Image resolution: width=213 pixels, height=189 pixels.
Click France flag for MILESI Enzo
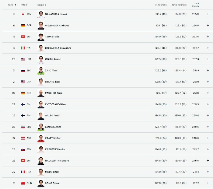pyautogui.click(x=23, y=172)
